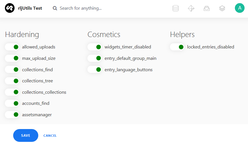This screenshot has height=143, width=248.
Task: Click the Cancel link
Action: (50, 136)
